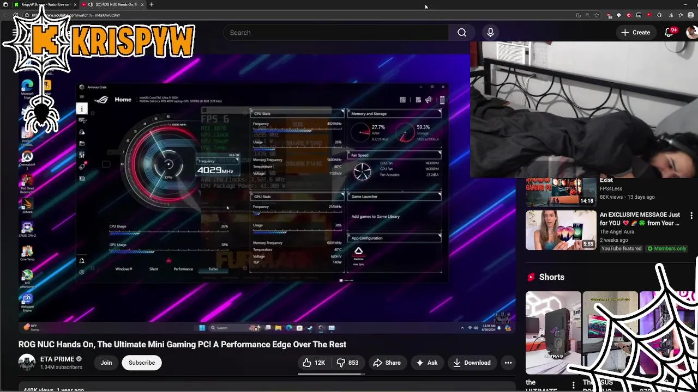Viewport: 698px width, 392px height.
Task: Click the ETA PRIME channel avatar
Action: (x=27, y=363)
